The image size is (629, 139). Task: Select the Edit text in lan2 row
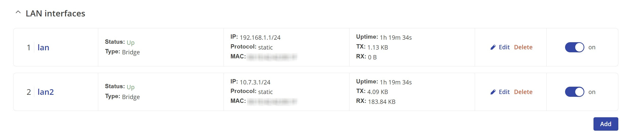point(504,92)
